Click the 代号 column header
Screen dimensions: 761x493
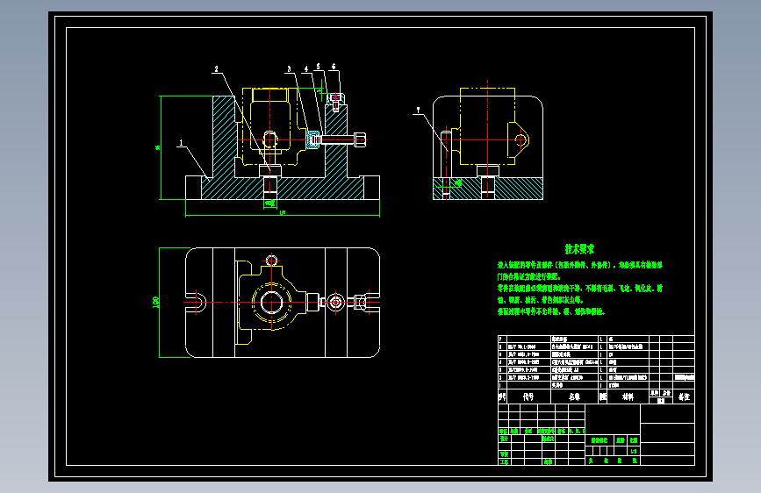click(528, 397)
